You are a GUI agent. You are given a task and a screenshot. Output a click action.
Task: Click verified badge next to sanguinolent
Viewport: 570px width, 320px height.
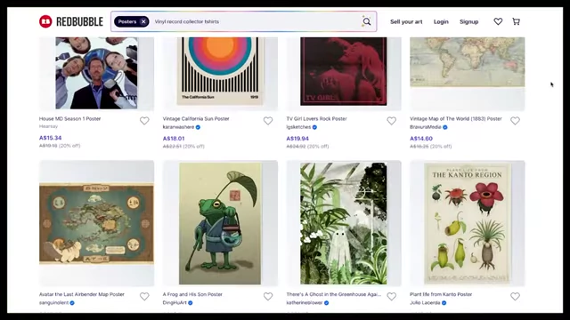tap(72, 303)
